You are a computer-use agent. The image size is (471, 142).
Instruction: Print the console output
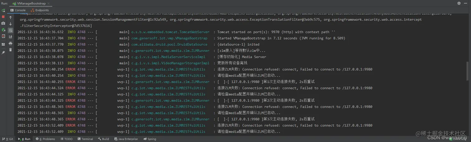pyautogui.click(x=10, y=44)
